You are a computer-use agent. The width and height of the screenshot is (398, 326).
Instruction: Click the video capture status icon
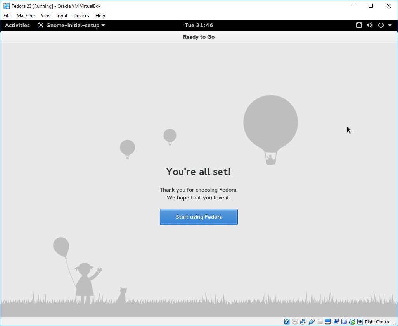point(336,322)
